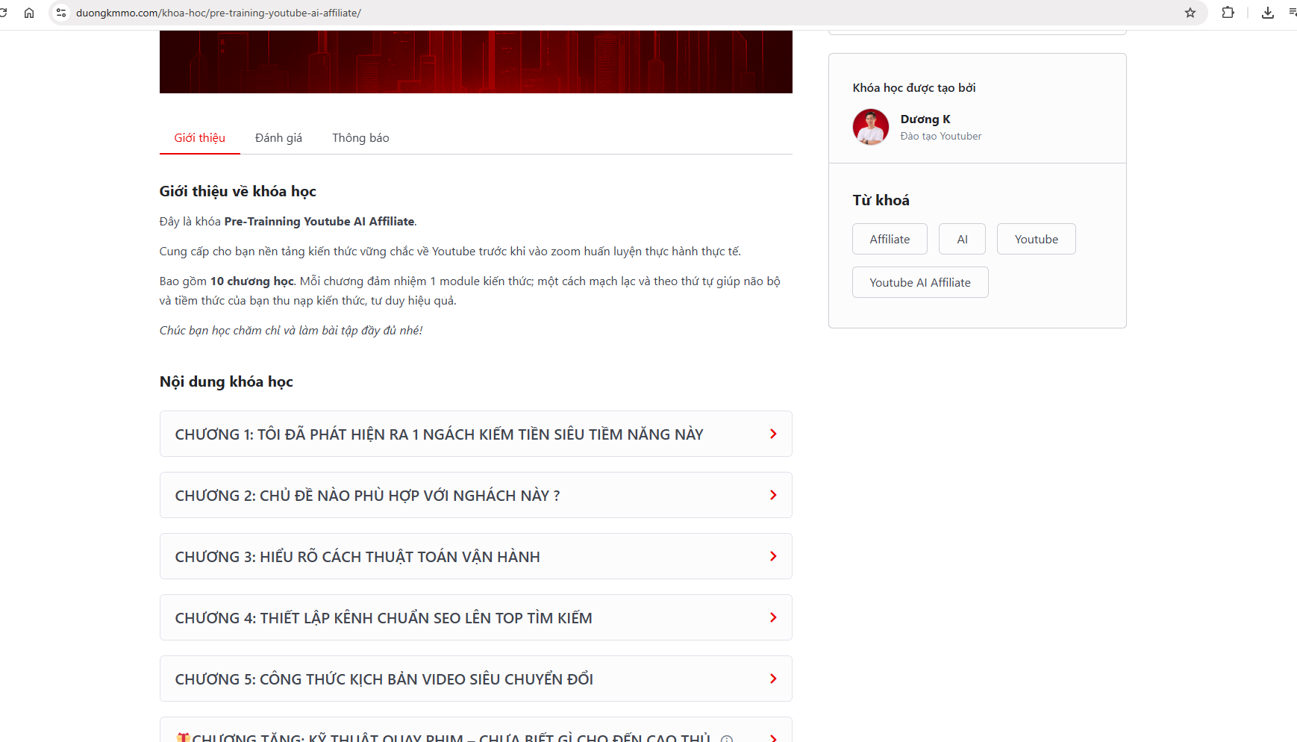Expand Chương 2 chevron arrow
Viewport: 1297px width, 742px height.
tap(773, 495)
